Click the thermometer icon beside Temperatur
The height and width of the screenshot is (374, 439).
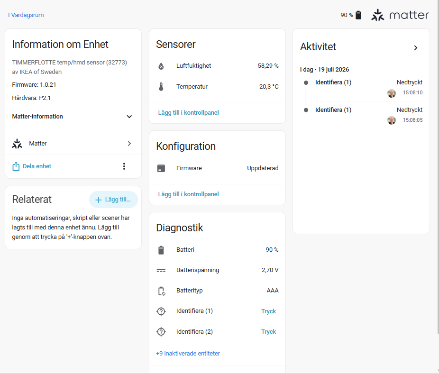pyautogui.click(x=161, y=87)
